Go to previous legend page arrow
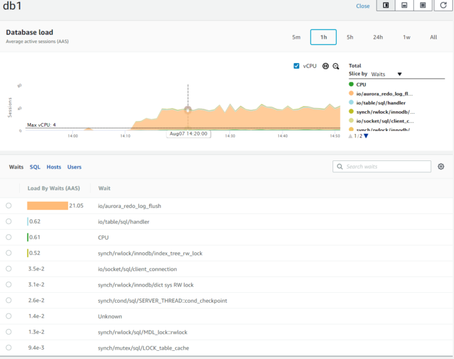Viewport: 454px width, 359px height. [x=350, y=136]
